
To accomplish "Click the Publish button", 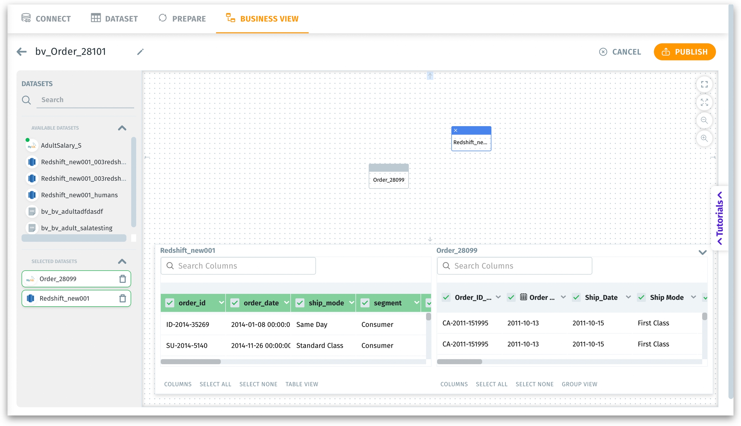I will point(684,52).
